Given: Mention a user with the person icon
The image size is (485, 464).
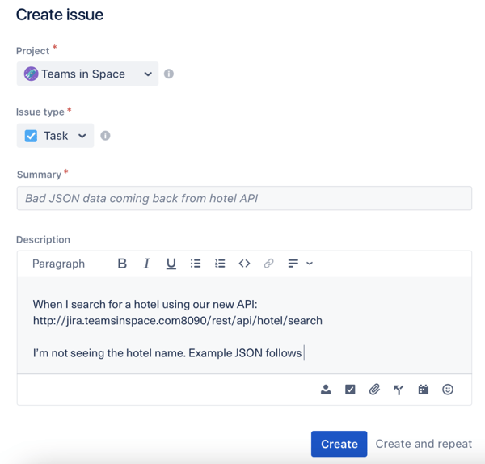Looking at the screenshot, I should 326,390.
